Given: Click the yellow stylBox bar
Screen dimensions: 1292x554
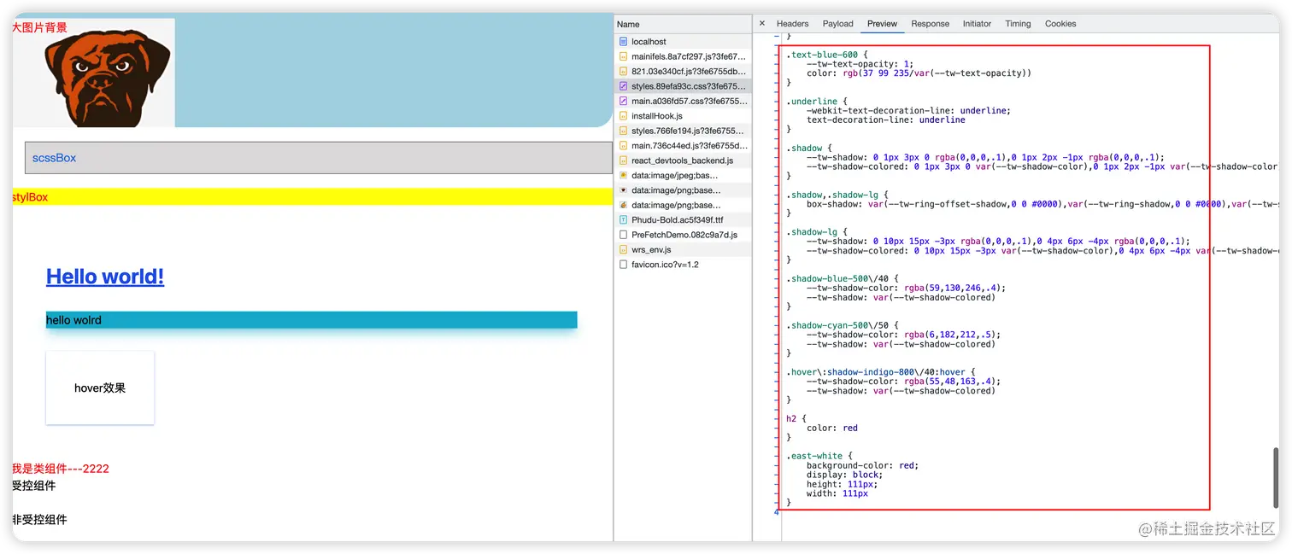Looking at the screenshot, I should click(x=313, y=196).
